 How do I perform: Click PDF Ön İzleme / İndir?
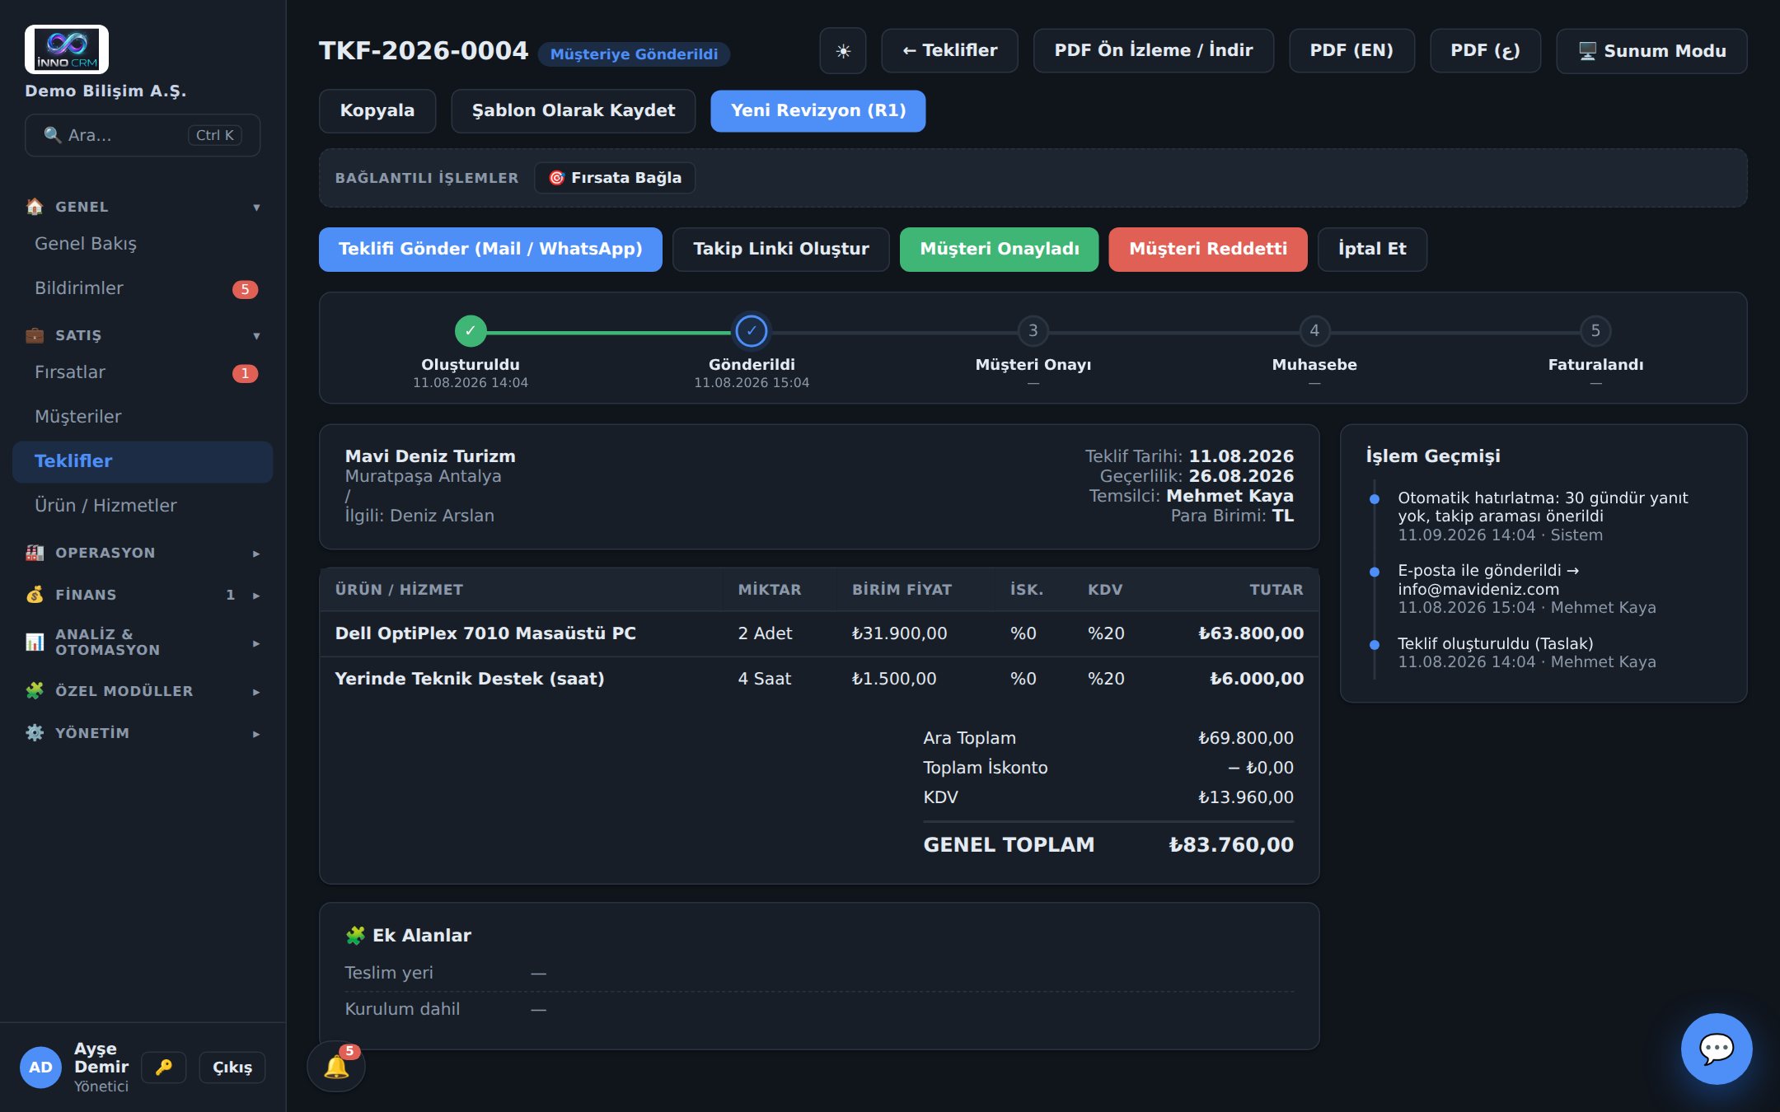[x=1154, y=51]
